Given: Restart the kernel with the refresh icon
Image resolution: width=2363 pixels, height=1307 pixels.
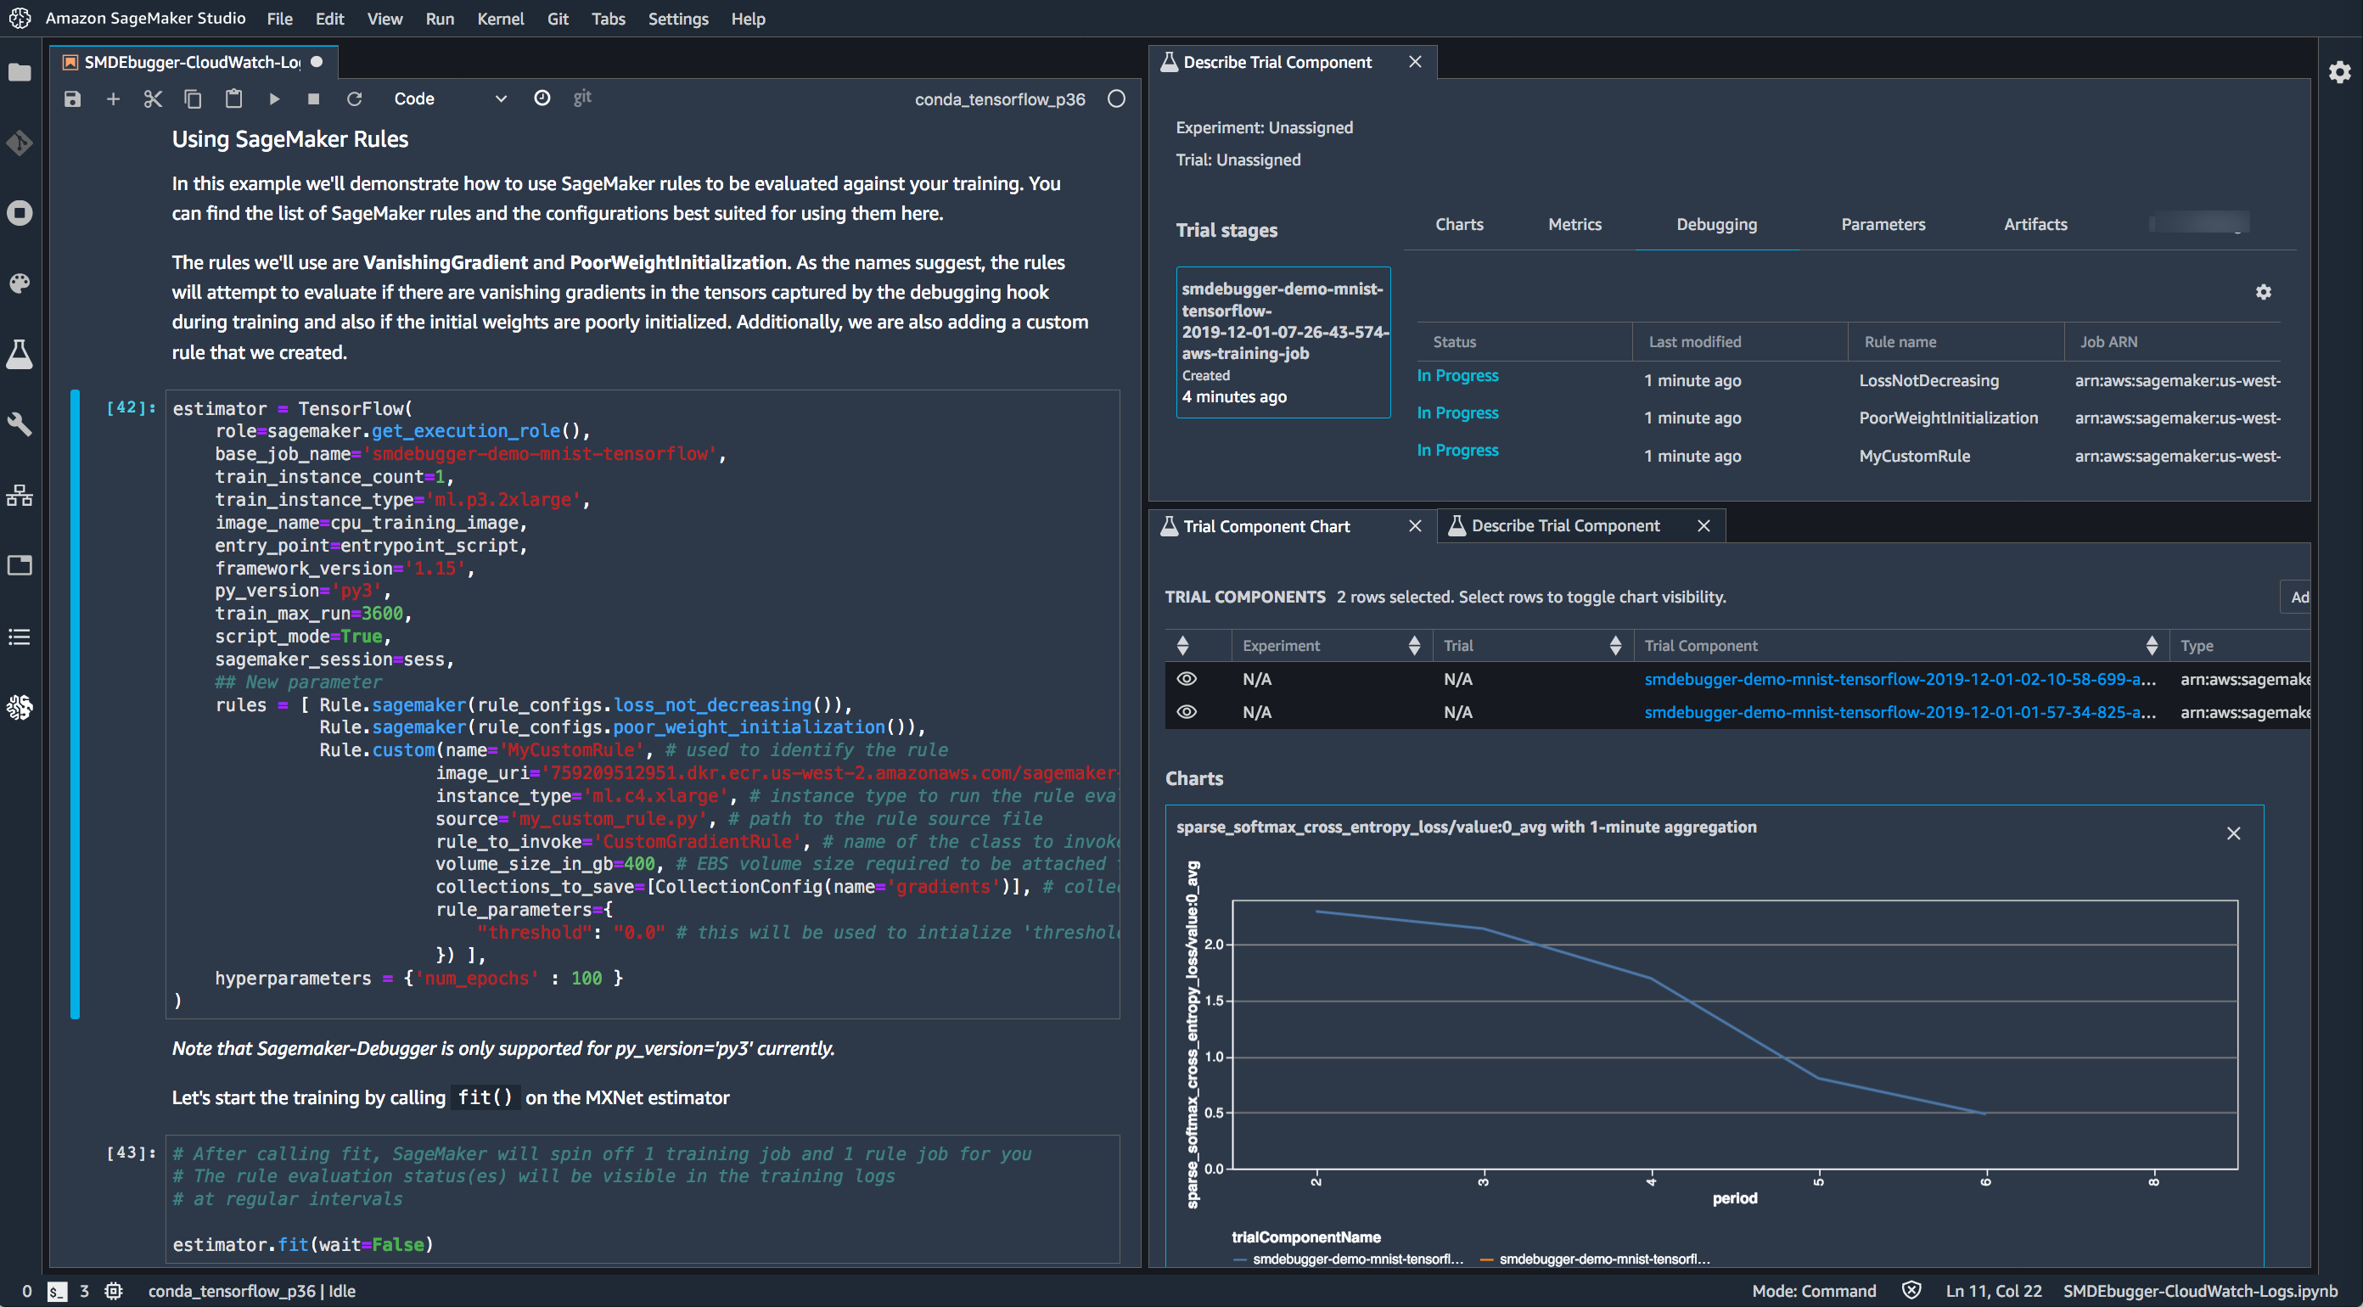Looking at the screenshot, I should 354,99.
